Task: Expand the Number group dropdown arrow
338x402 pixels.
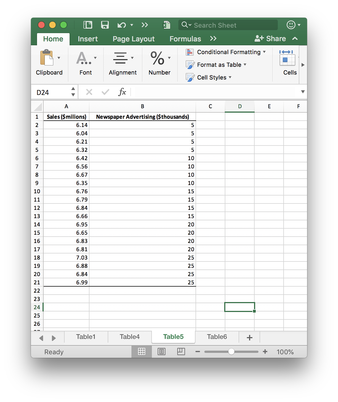Action: [x=169, y=58]
